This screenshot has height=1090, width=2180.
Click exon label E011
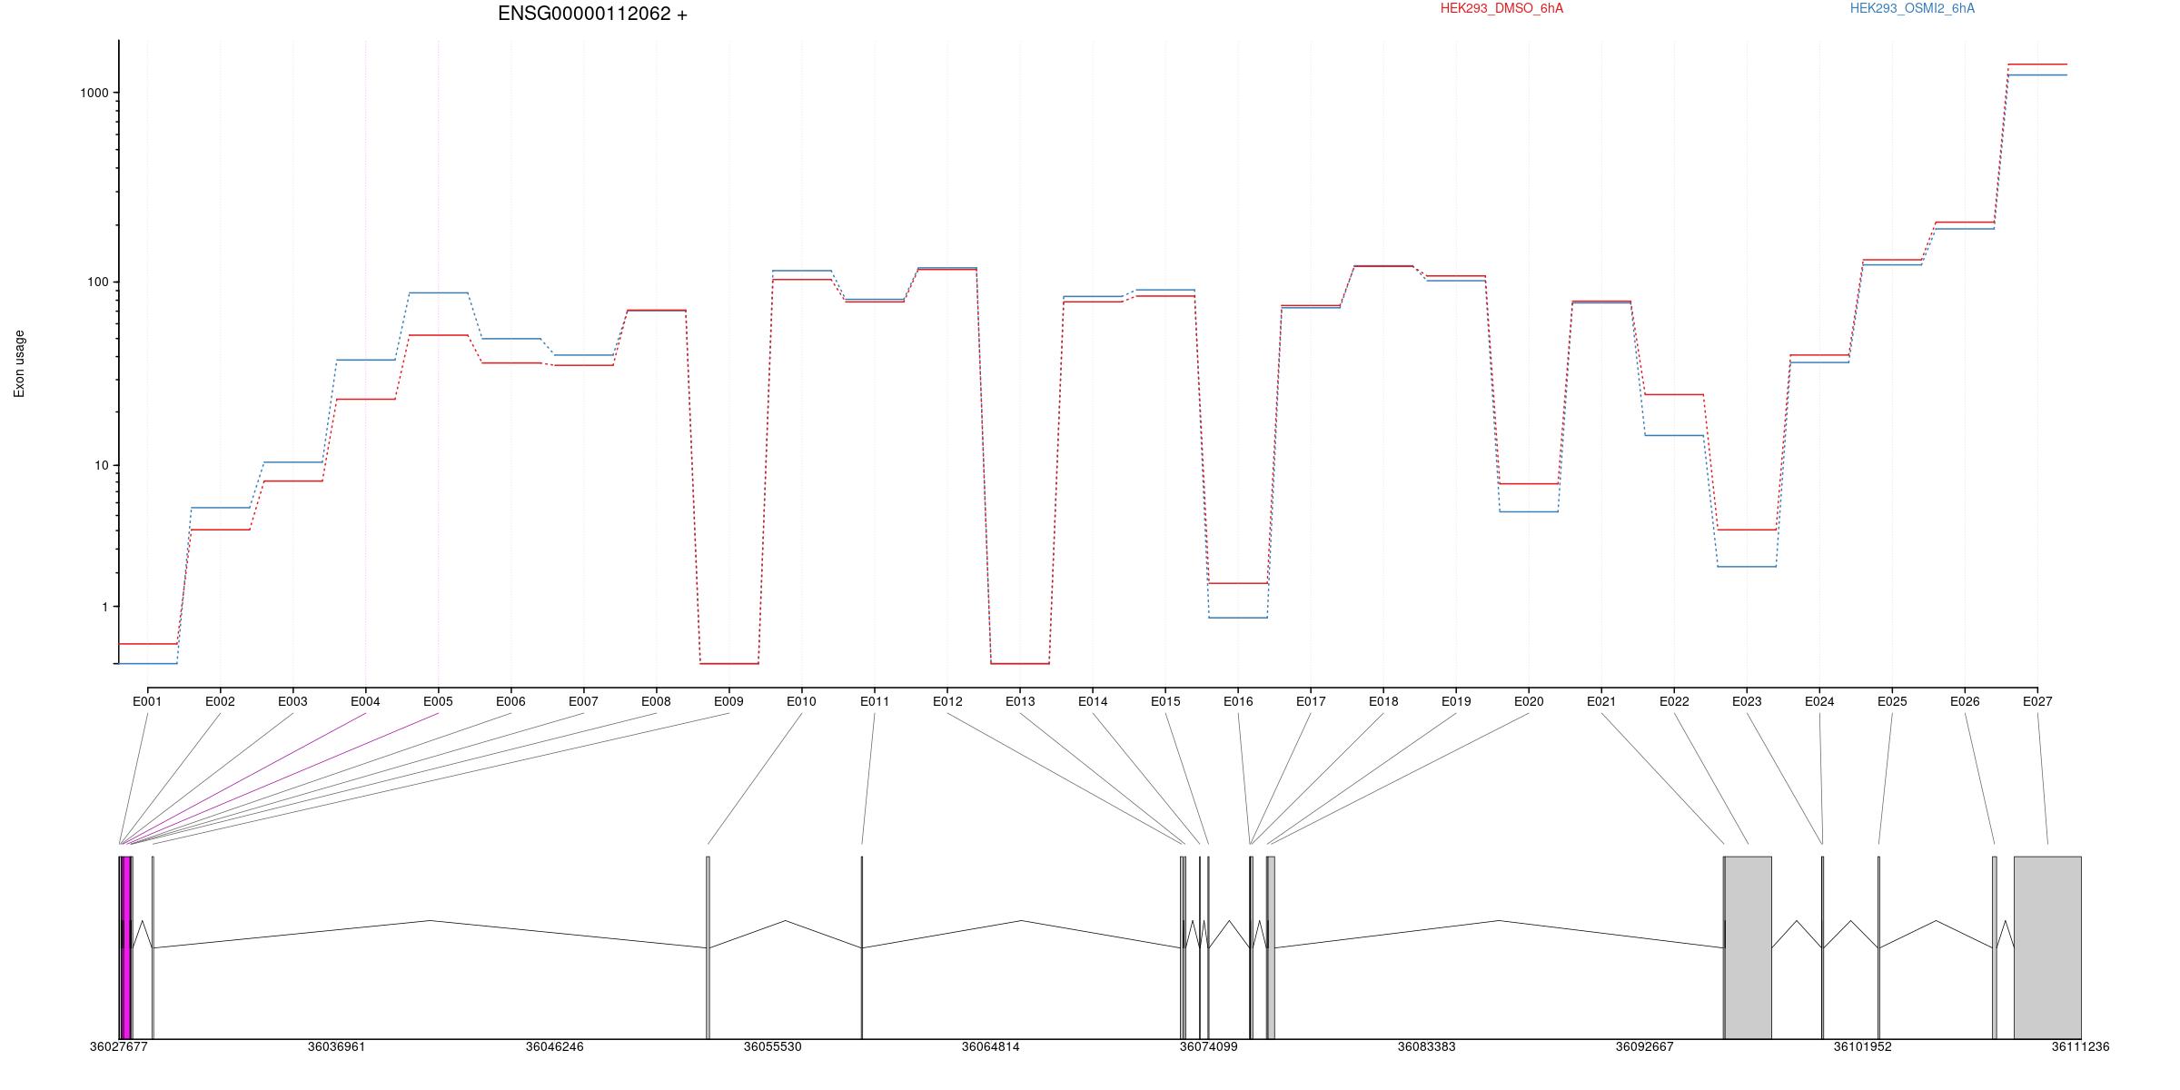[x=875, y=701]
